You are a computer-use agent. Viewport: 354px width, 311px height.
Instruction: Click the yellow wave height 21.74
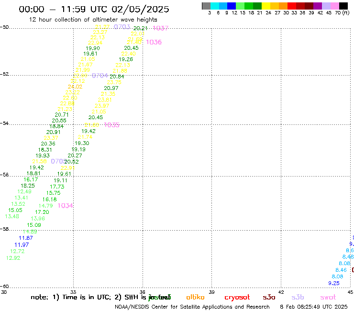85,137
